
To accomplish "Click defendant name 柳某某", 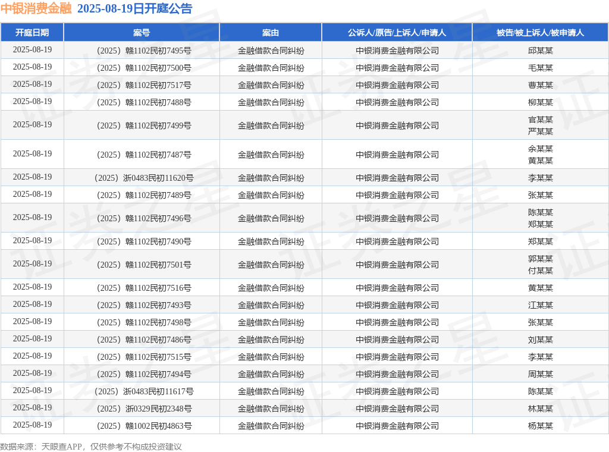I will click(540, 102).
